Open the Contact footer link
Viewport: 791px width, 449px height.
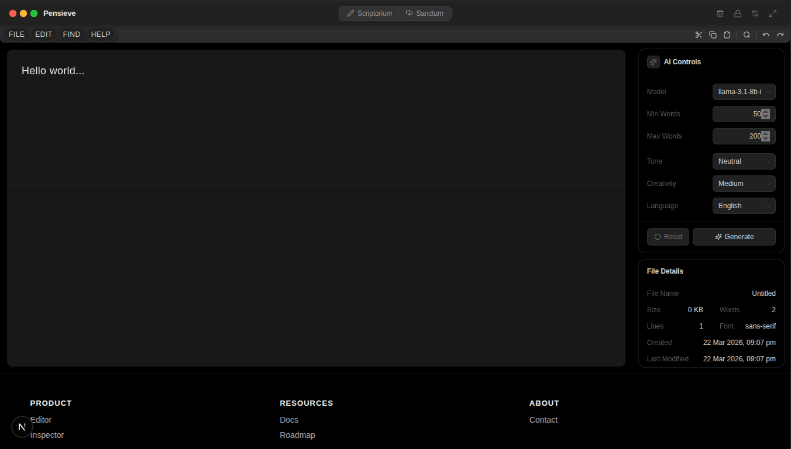click(x=544, y=420)
